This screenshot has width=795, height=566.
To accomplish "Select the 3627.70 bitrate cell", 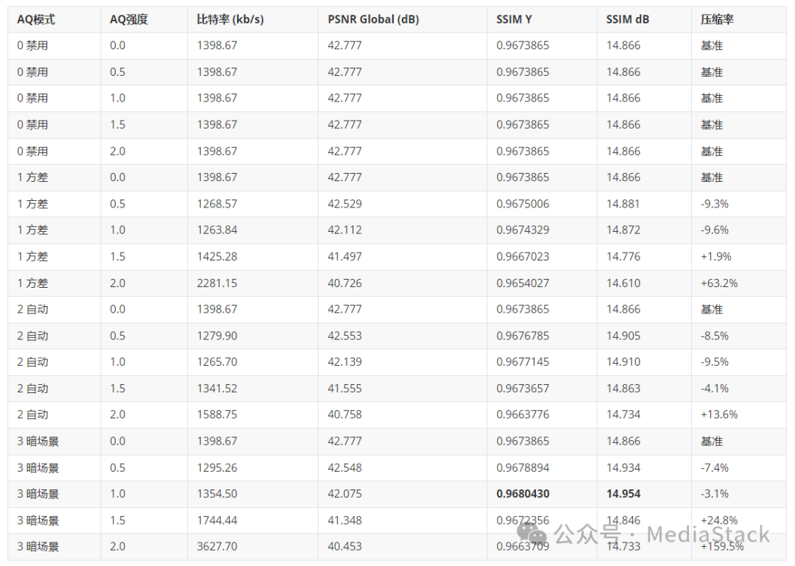I will 217,546.
